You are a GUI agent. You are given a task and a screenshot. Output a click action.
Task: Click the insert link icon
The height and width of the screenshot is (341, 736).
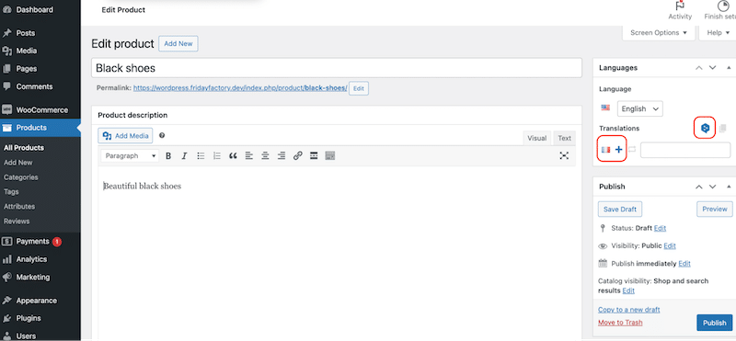point(297,156)
